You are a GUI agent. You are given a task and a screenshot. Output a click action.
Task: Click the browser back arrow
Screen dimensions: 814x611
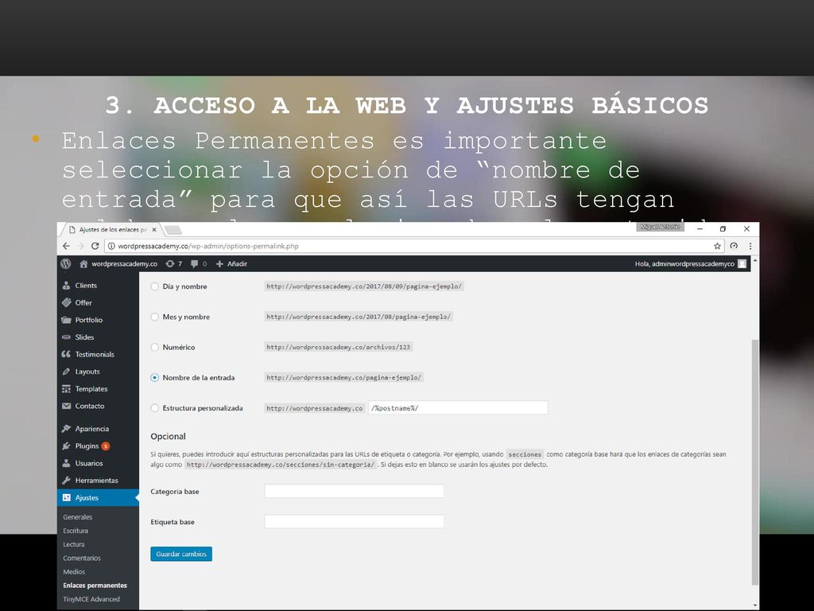[66, 246]
